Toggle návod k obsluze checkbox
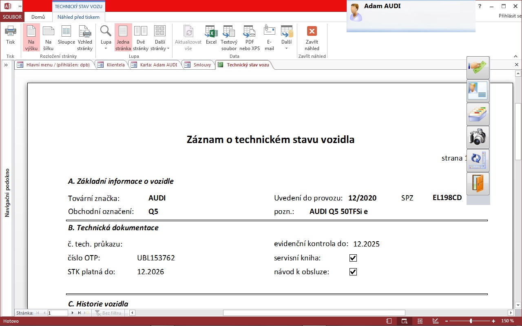Image resolution: width=522 pixels, height=326 pixels. [353, 272]
